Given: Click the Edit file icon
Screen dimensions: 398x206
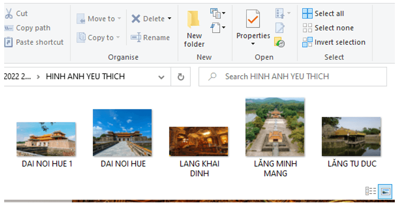Looking at the screenshot, I should click(280, 28).
